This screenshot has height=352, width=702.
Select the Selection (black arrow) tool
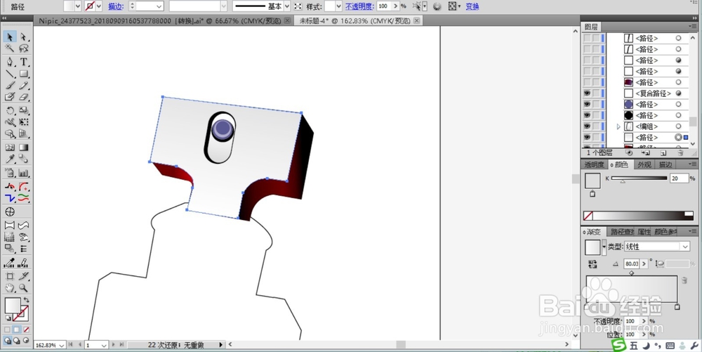[x=10, y=37]
